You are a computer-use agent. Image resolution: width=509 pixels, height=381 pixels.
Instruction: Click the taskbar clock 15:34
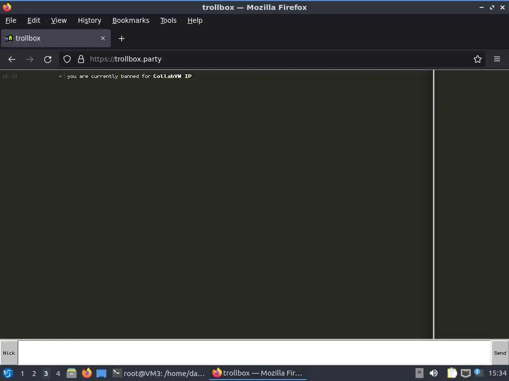coord(497,374)
